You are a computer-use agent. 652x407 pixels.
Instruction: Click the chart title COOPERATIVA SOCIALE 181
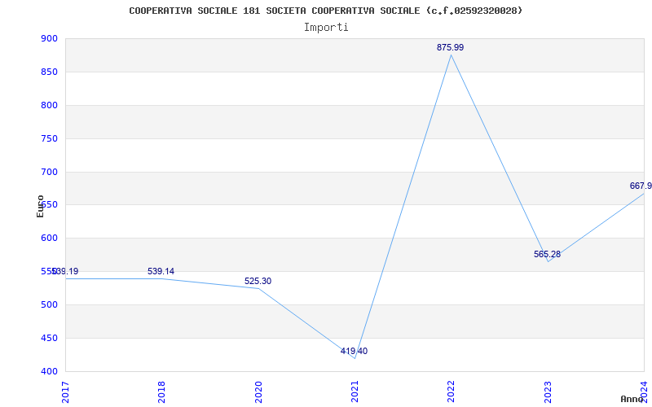point(325,11)
